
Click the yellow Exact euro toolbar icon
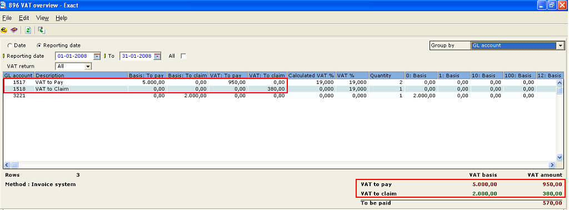tap(4, 30)
